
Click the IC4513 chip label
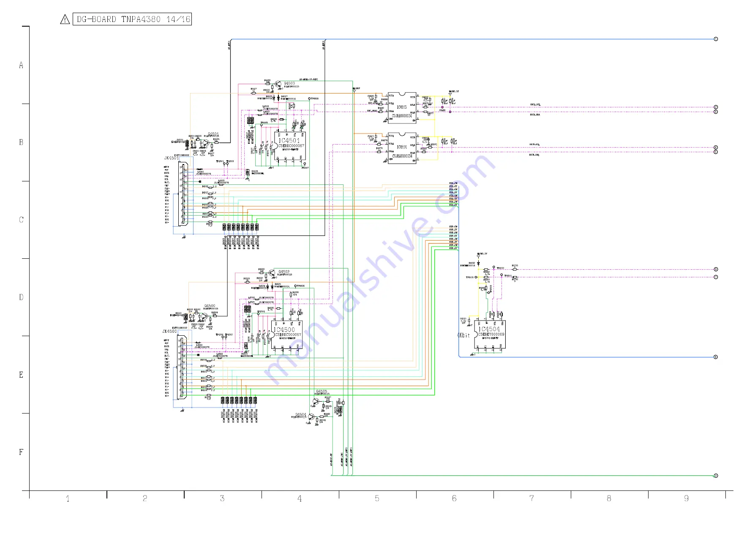point(401,107)
